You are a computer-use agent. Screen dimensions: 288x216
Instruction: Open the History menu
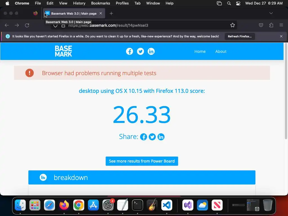pos(79,3)
